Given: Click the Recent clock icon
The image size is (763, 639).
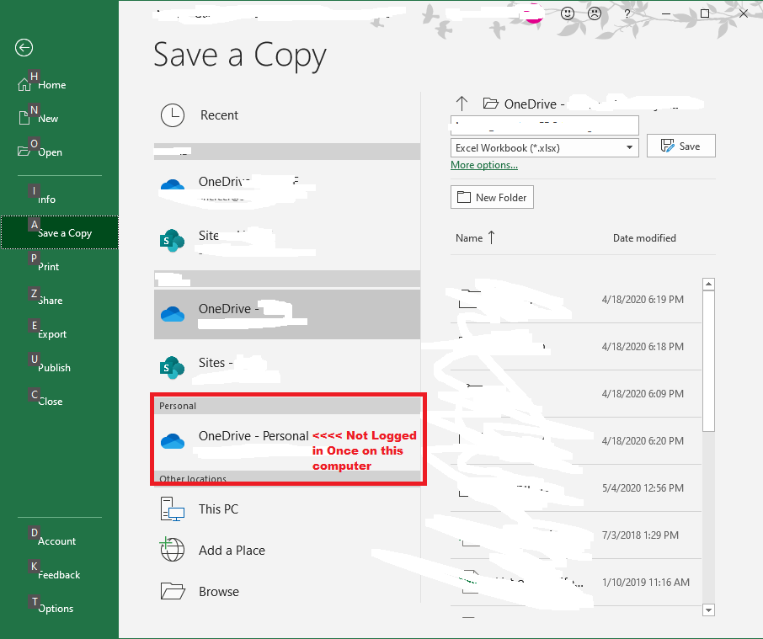Looking at the screenshot, I should pos(173,115).
